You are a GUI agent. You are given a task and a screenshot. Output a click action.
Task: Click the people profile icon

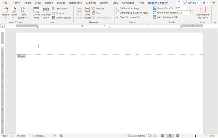(213, 3)
